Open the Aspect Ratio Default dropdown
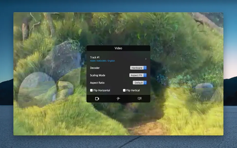The height and width of the screenshot is (148, 237). (140, 83)
